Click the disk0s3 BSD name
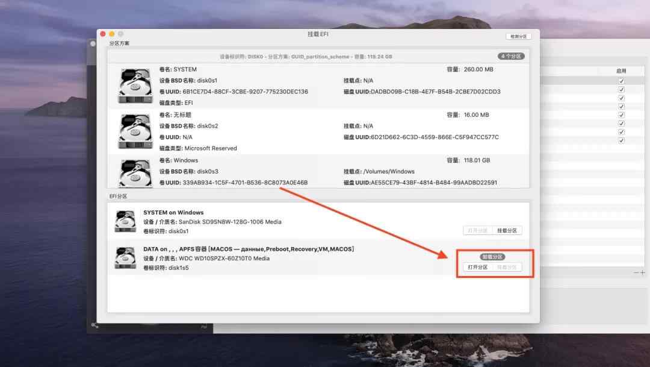 (207, 172)
